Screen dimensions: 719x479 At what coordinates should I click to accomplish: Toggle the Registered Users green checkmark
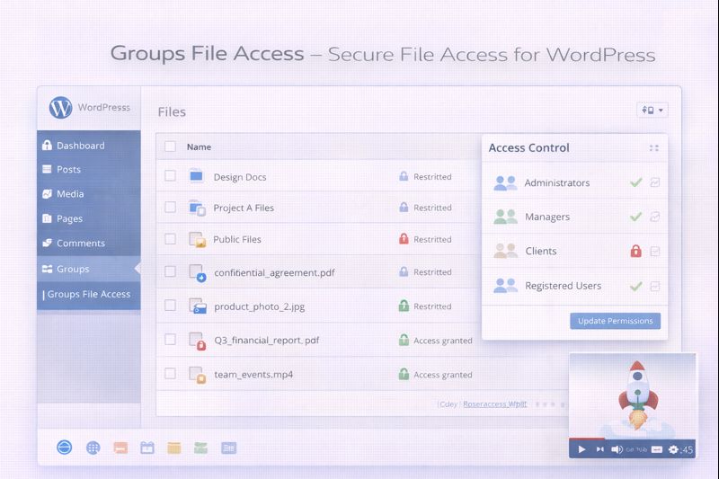coord(636,286)
